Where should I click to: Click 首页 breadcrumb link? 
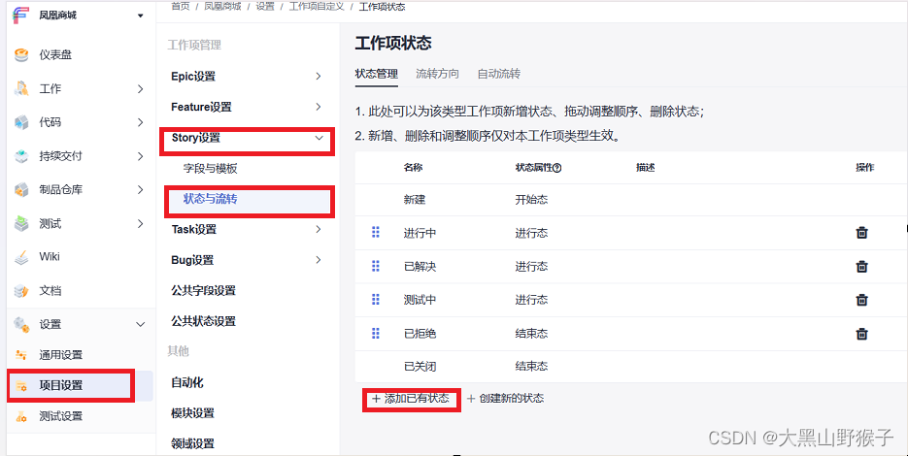[x=180, y=7]
